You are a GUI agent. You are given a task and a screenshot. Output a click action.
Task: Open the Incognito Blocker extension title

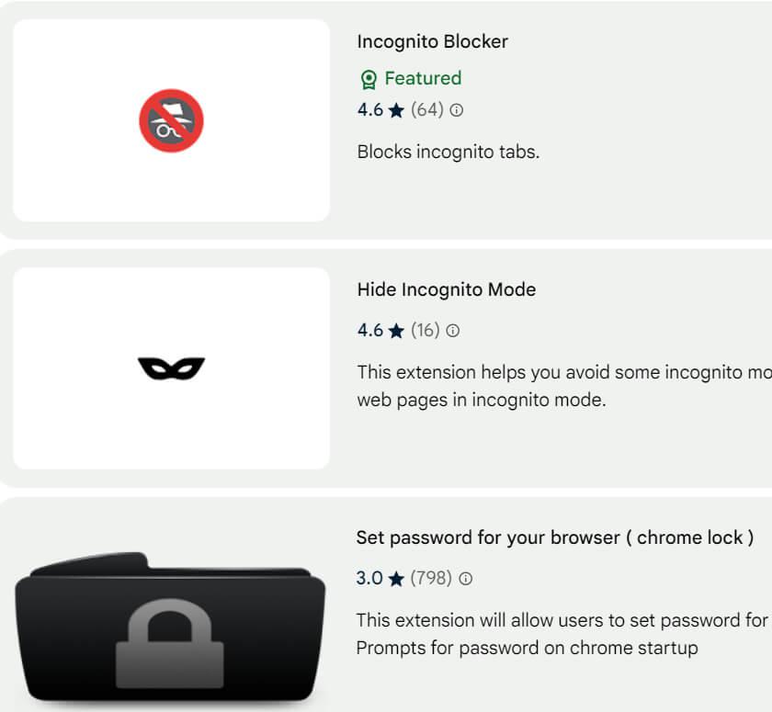432,41
